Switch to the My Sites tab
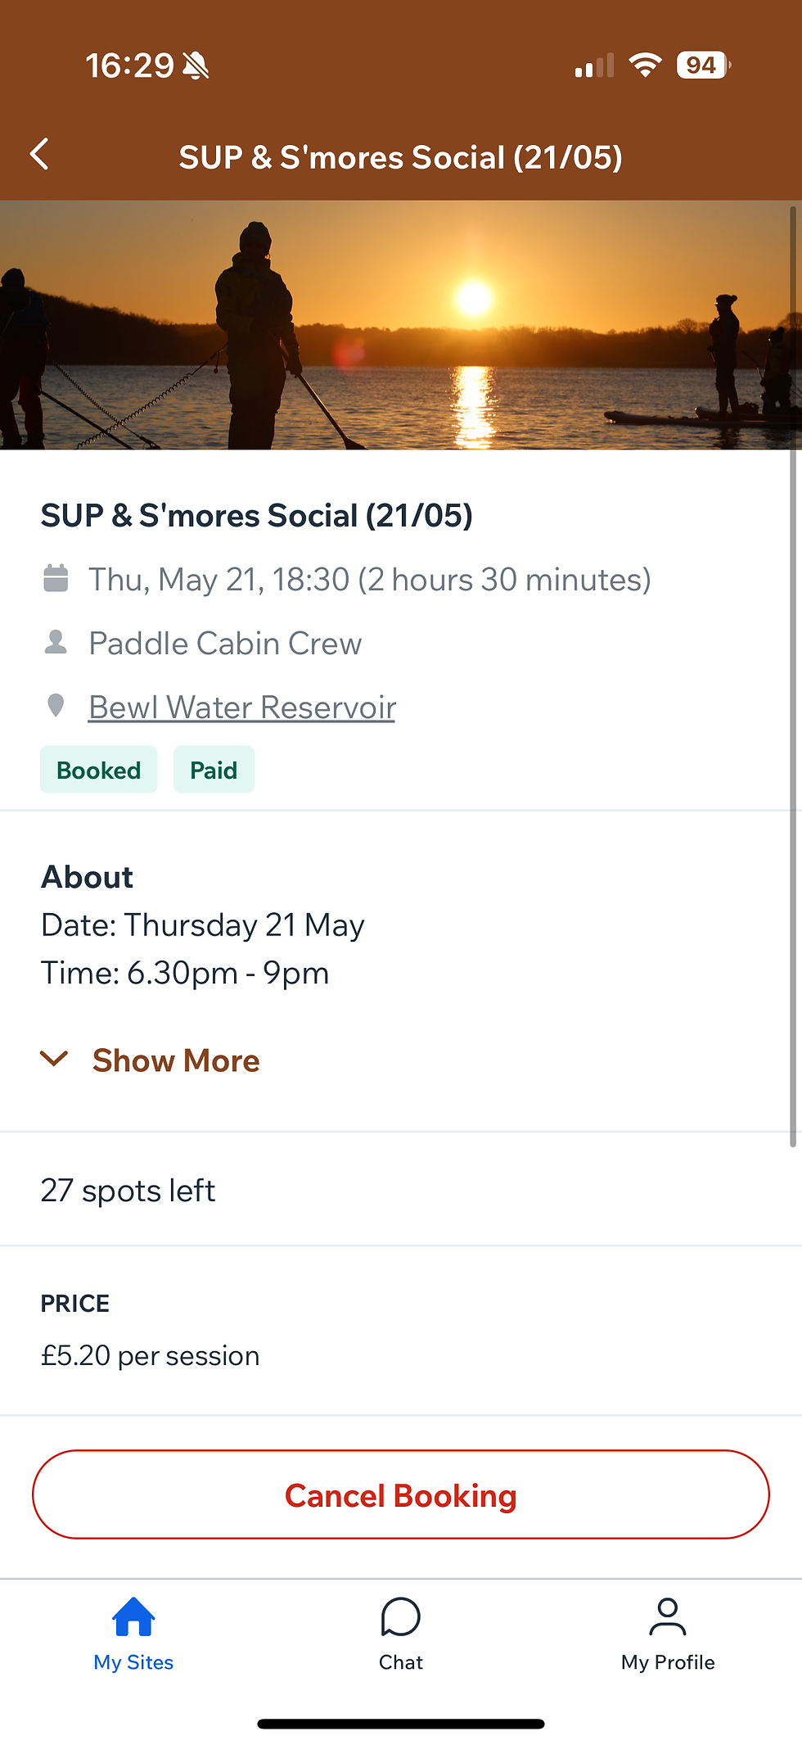 133,1662
